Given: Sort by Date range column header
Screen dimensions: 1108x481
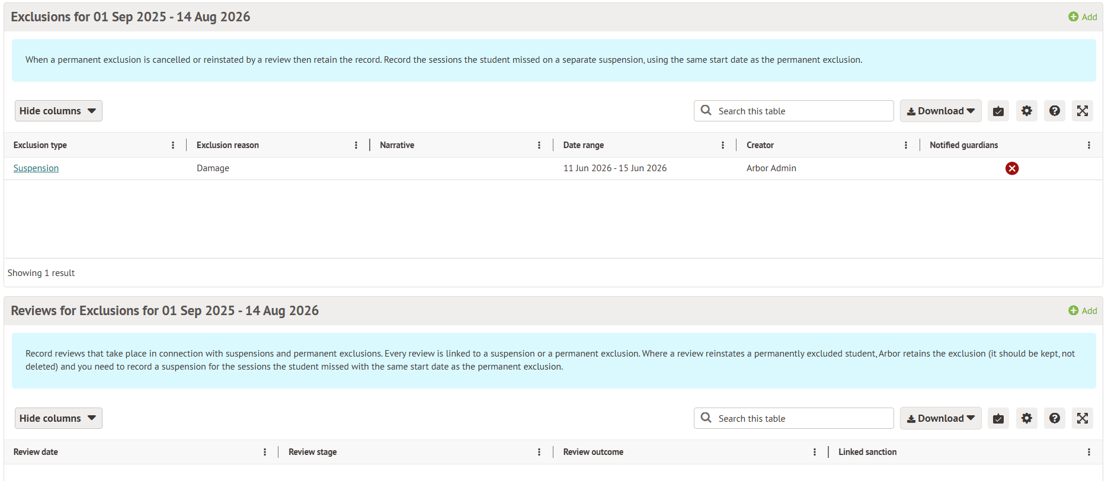Looking at the screenshot, I should click(584, 145).
